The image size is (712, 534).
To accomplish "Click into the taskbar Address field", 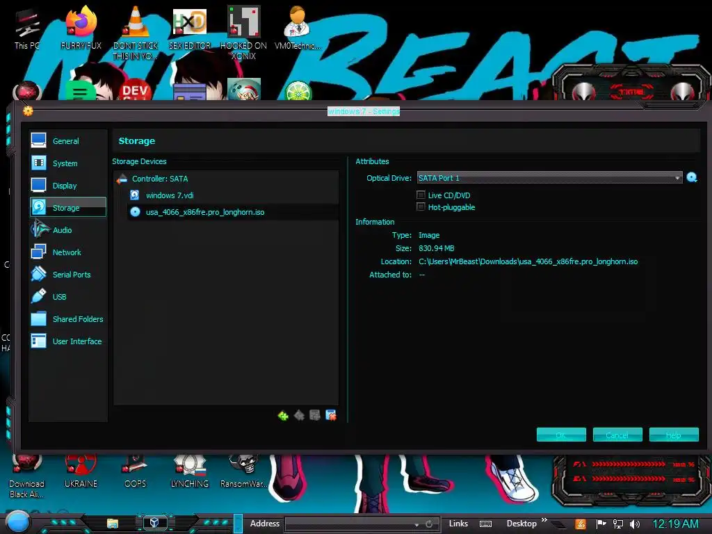I will coord(350,524).
